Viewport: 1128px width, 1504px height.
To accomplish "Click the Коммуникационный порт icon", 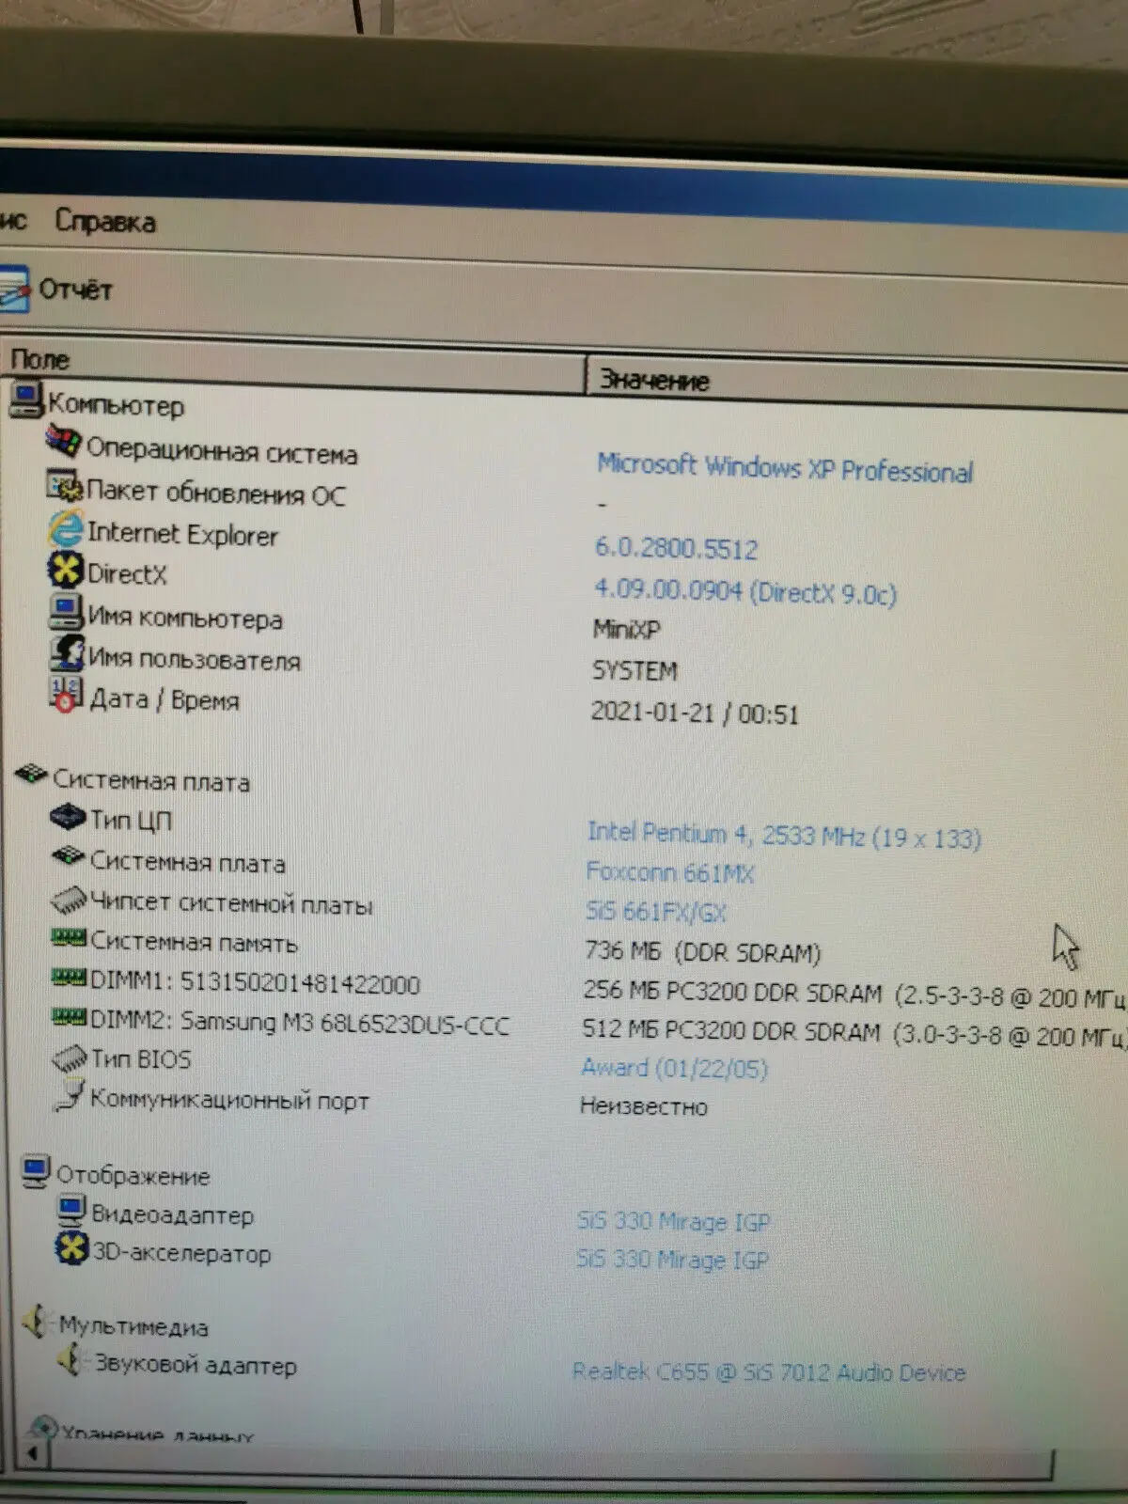I will (70, 1095).
